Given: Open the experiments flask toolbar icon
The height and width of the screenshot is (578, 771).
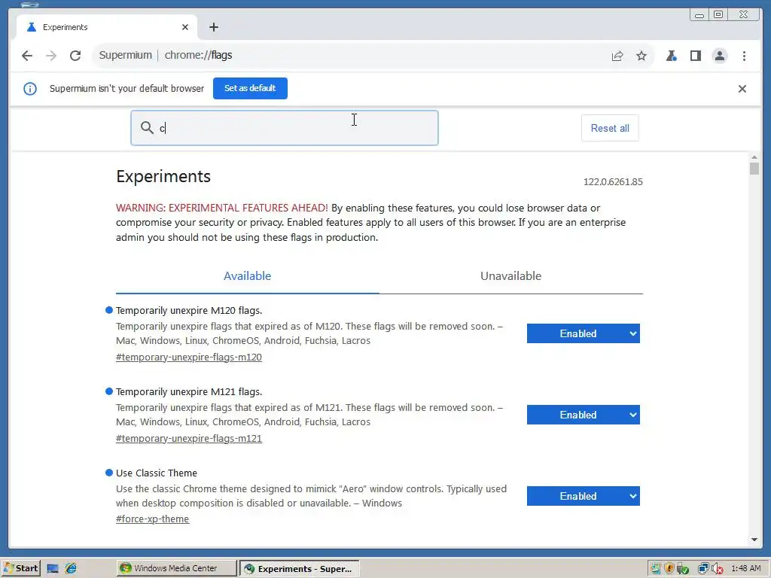Looking at the screenshot, I should pos(671,56).
